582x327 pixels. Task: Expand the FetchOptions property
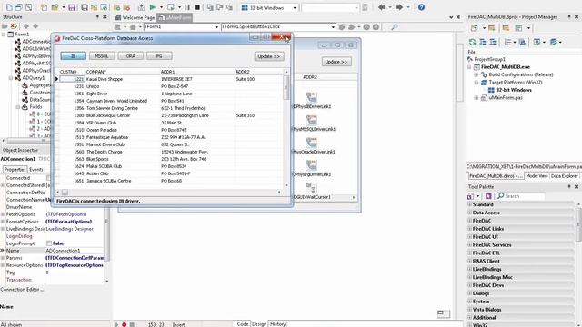[3, 214]
